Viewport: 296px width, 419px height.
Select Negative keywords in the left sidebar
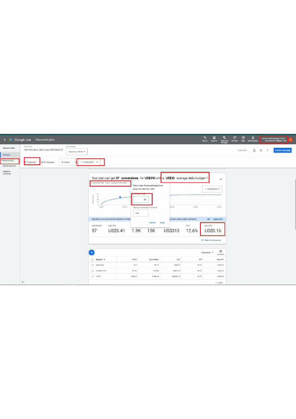[x=6, y=173]
